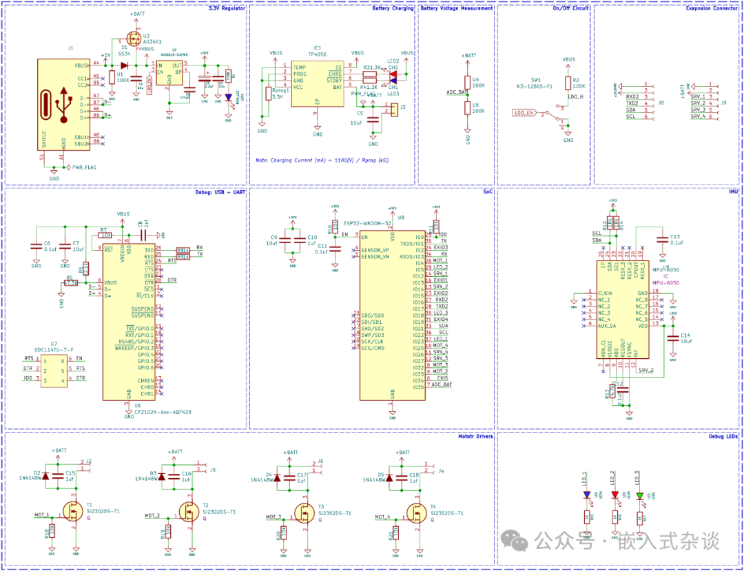Click the "On/Off Circuit" section title
744x571 pixels.
tap(571, 8)
